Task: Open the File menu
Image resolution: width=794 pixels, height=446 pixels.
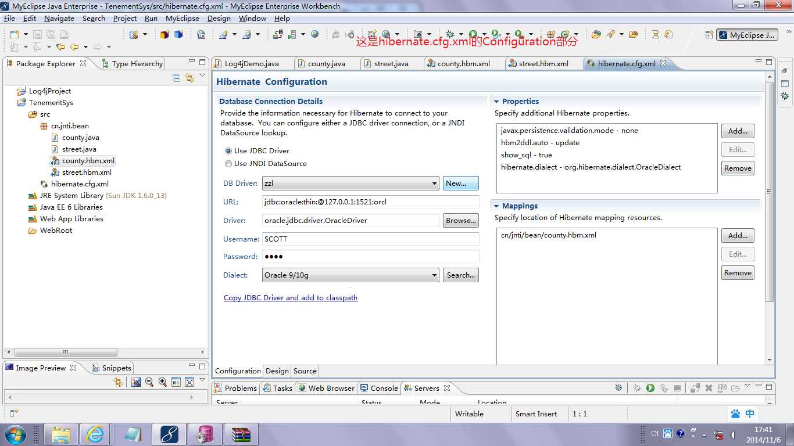Action: [9, 19]
